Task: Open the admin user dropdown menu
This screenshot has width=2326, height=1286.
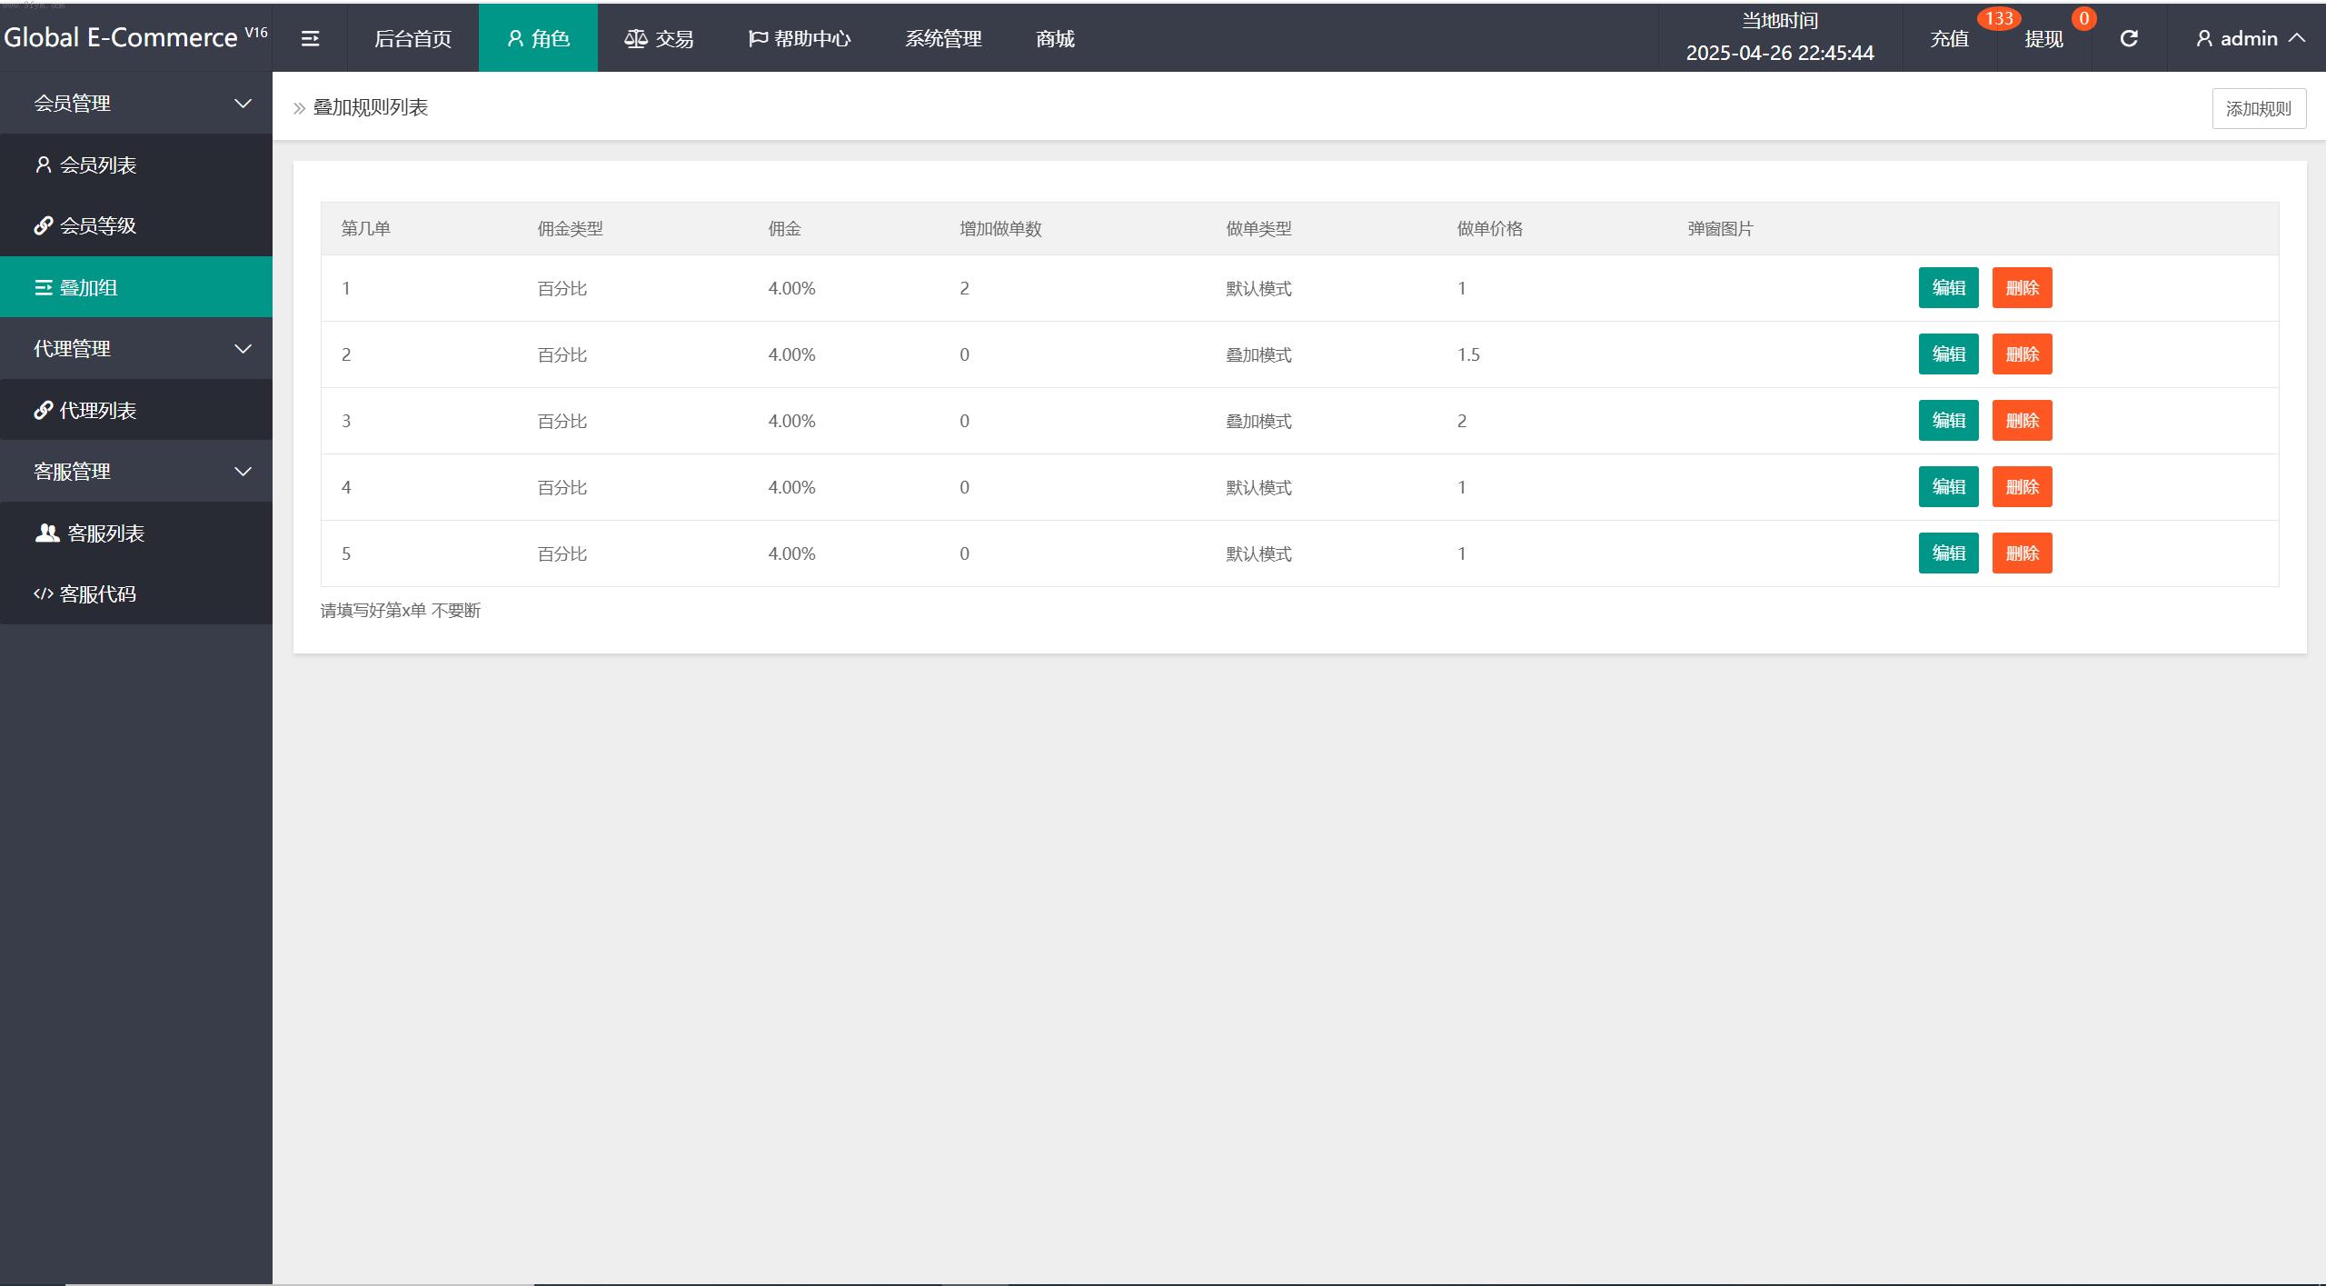Action: point(2250,38)
